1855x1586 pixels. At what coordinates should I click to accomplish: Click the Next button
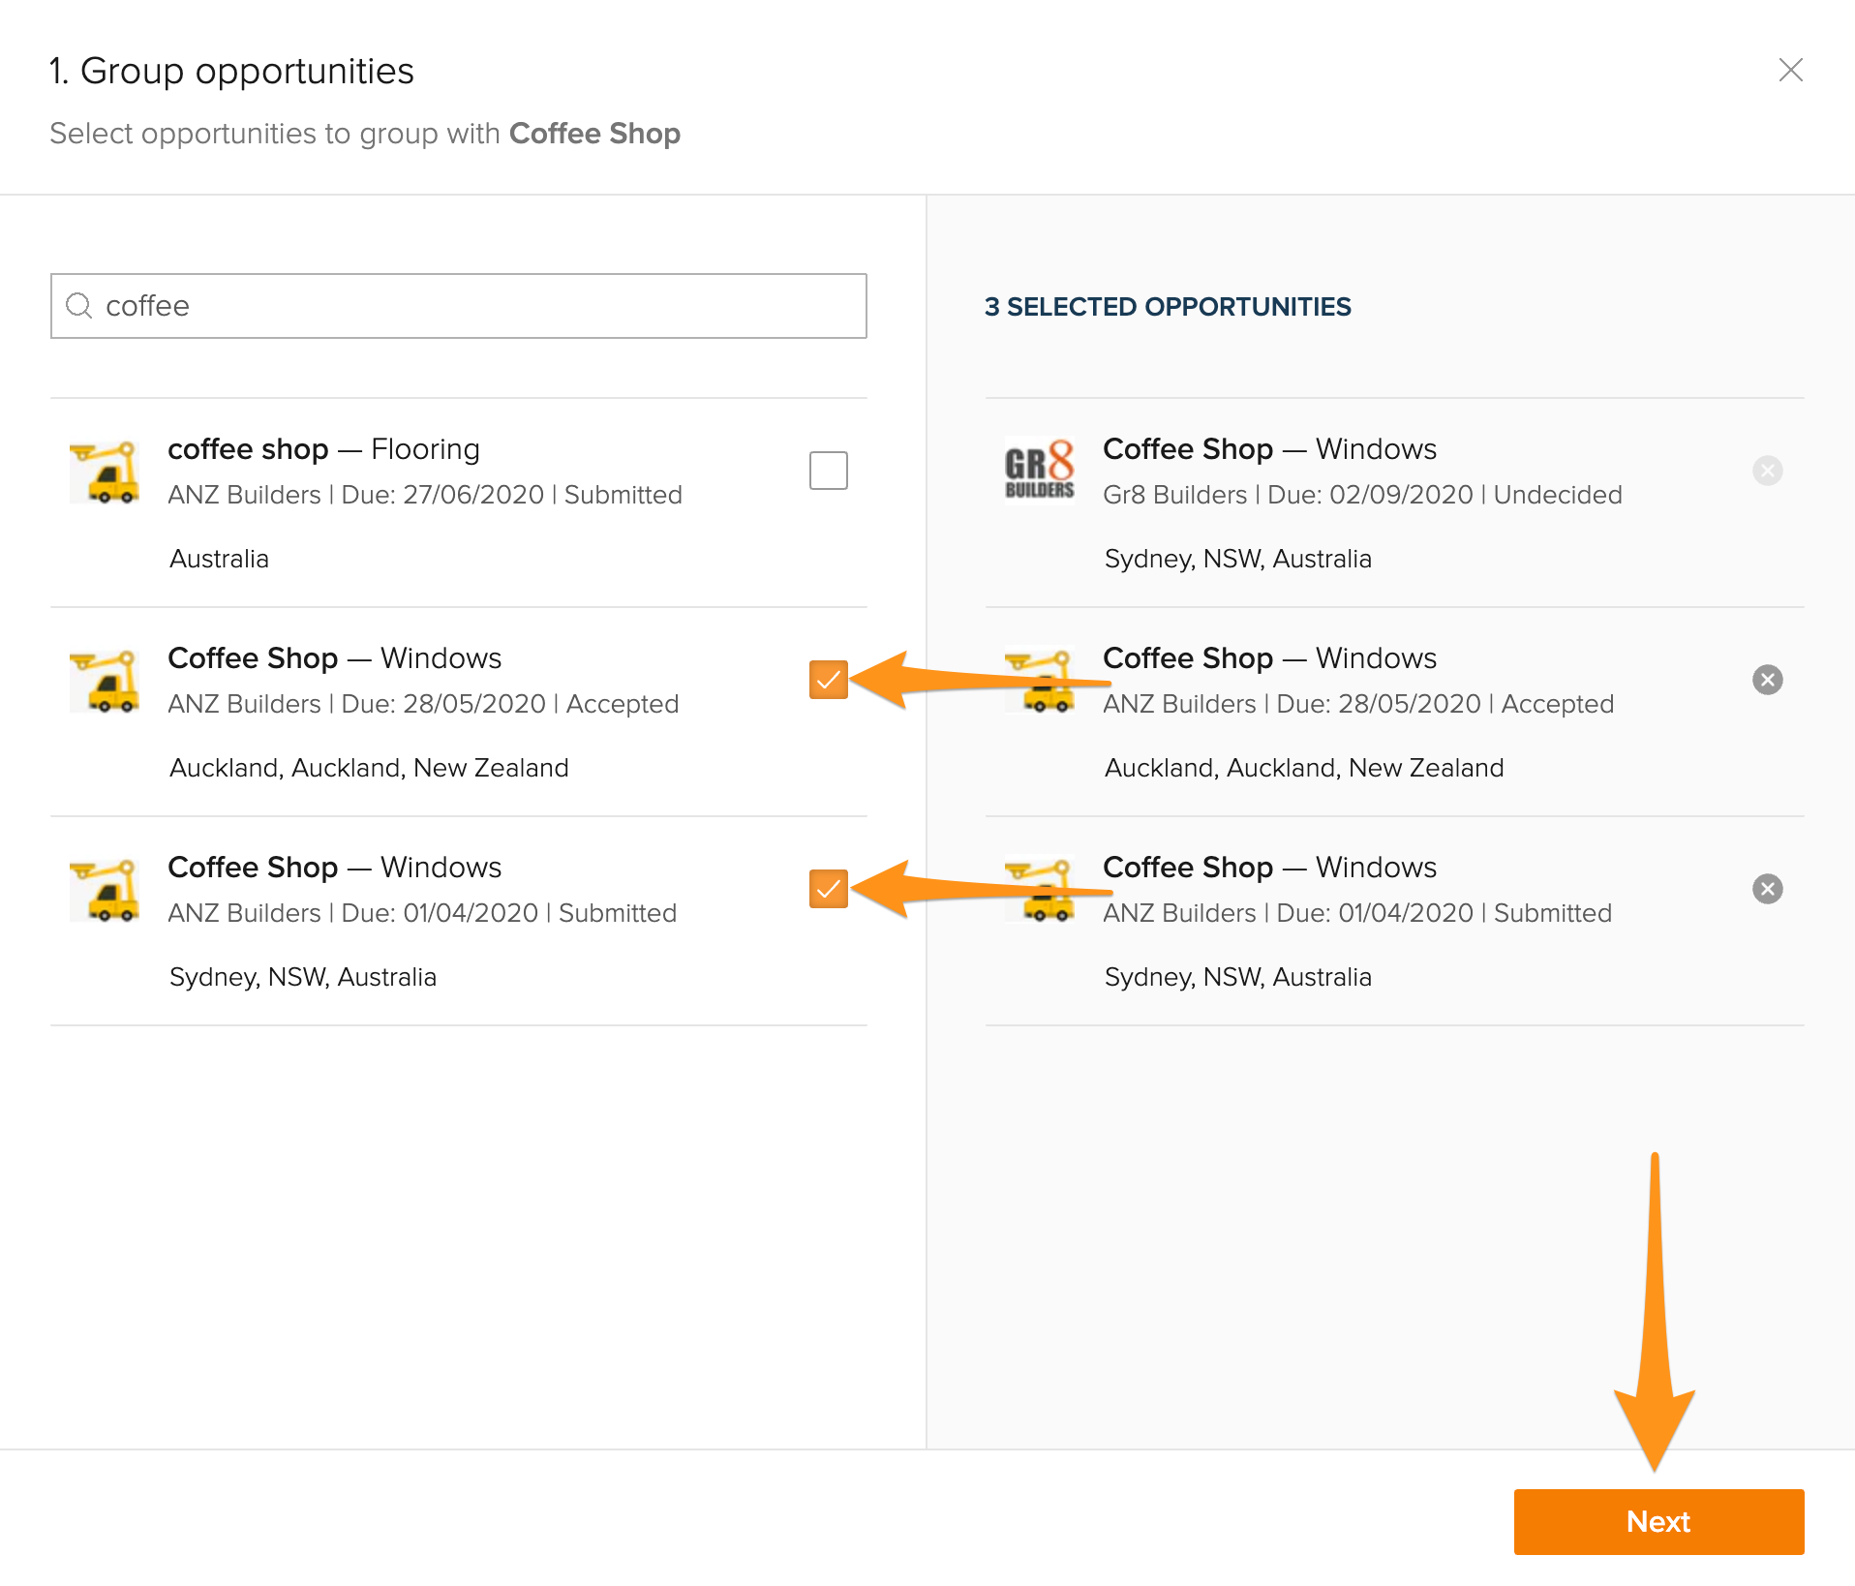pyautogui.click(x=1658, y=1521)
